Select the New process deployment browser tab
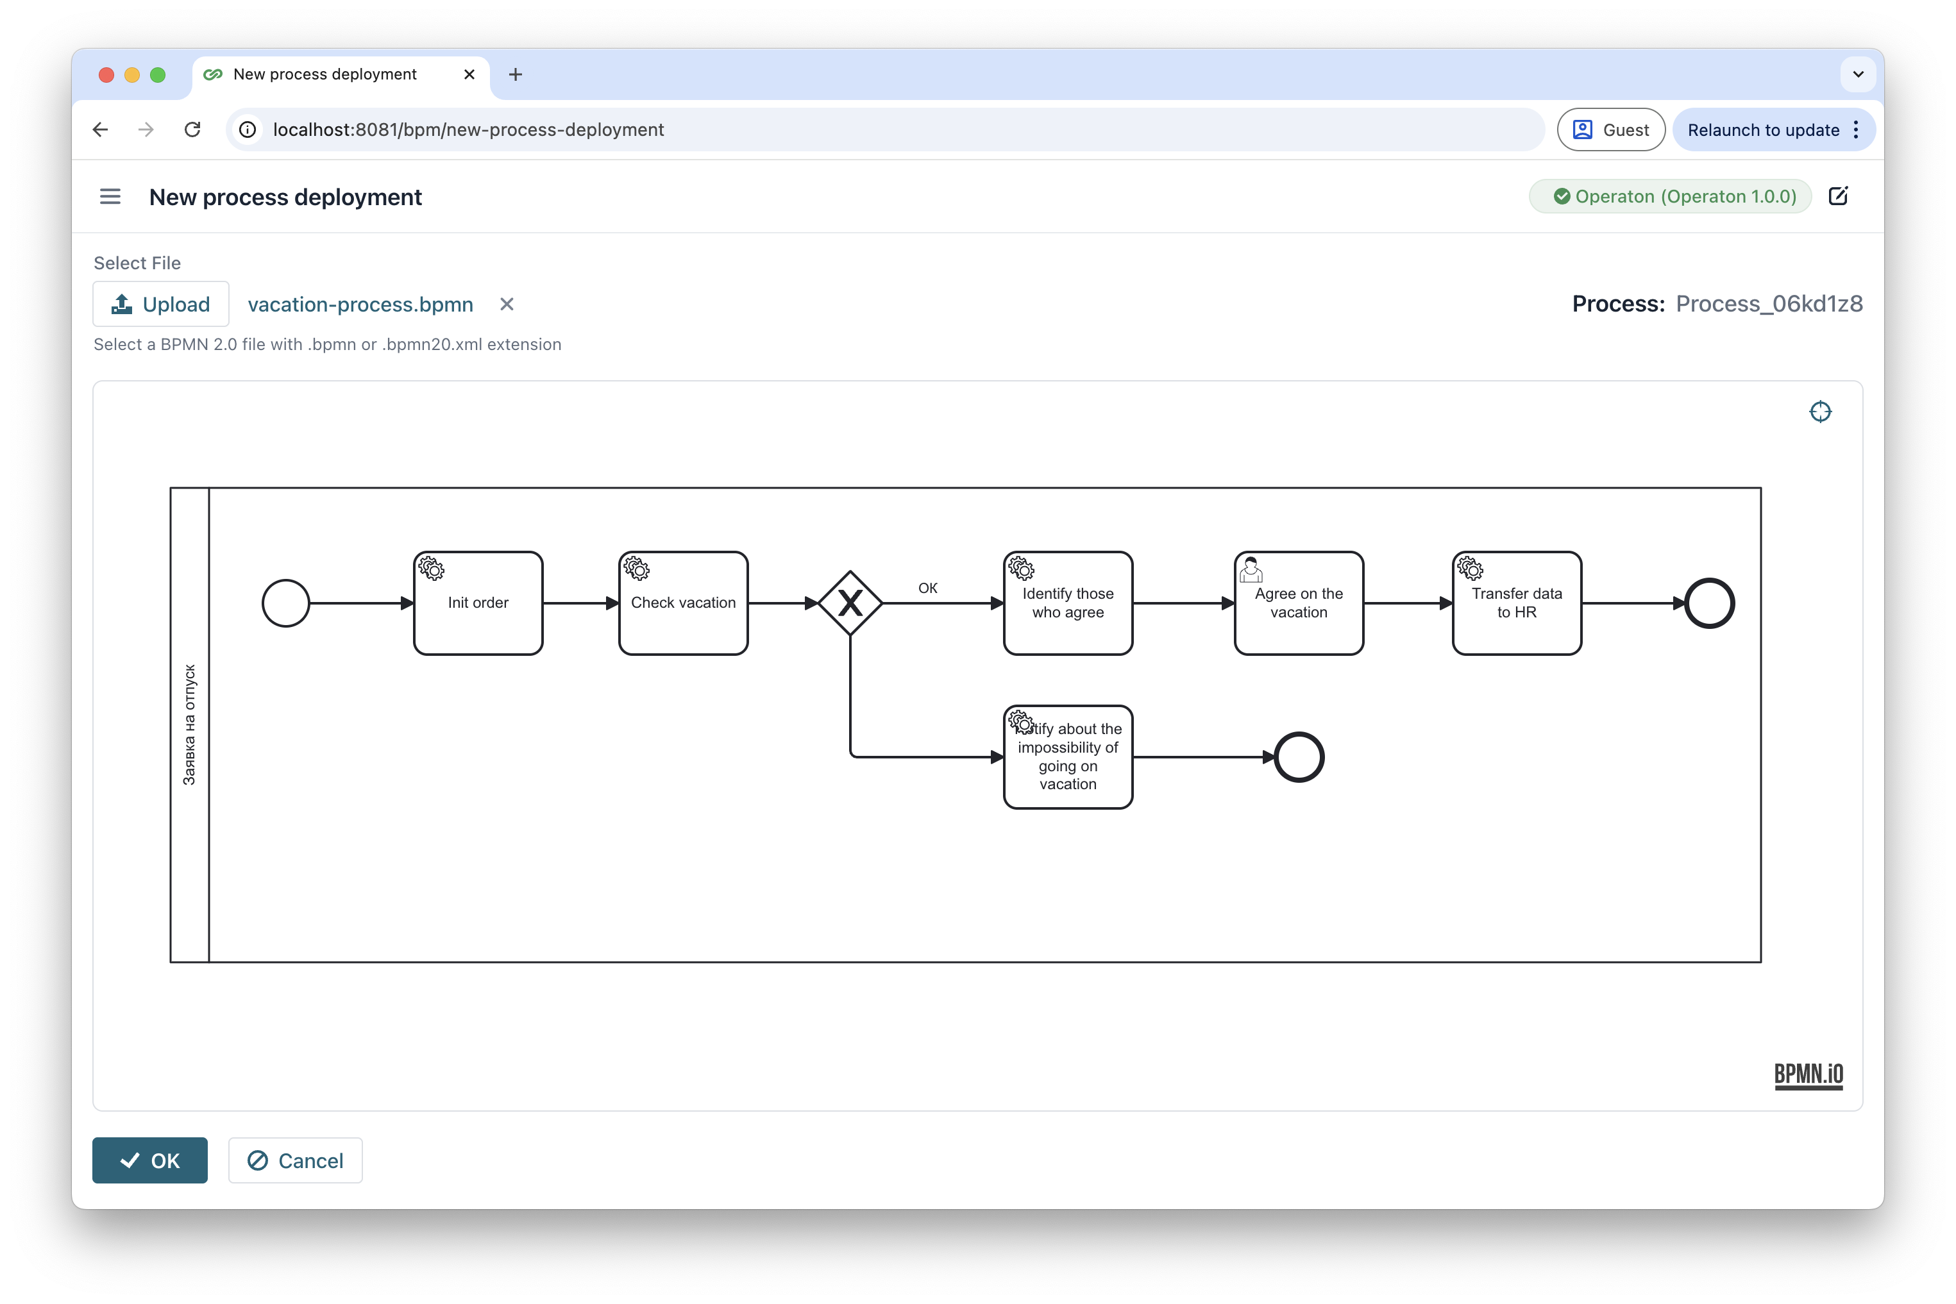Screen dimensions: 1956x1304 [x=325, y=74]
